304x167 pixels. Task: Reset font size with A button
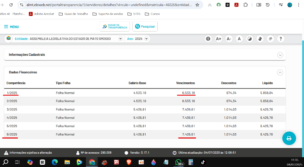click(239, 39)
